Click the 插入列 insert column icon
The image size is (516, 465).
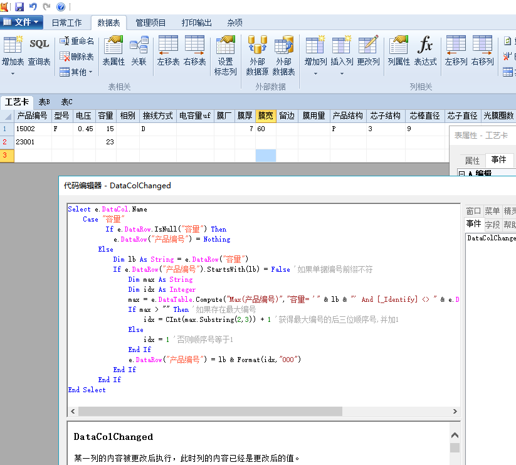coord(342,45)
